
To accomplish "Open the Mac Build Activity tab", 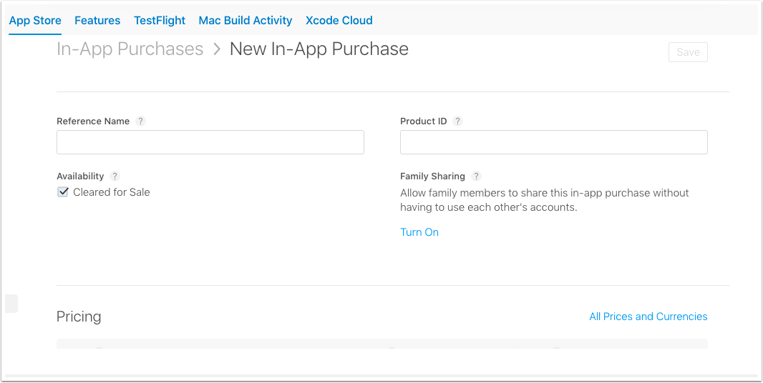I will coord(246,21).
